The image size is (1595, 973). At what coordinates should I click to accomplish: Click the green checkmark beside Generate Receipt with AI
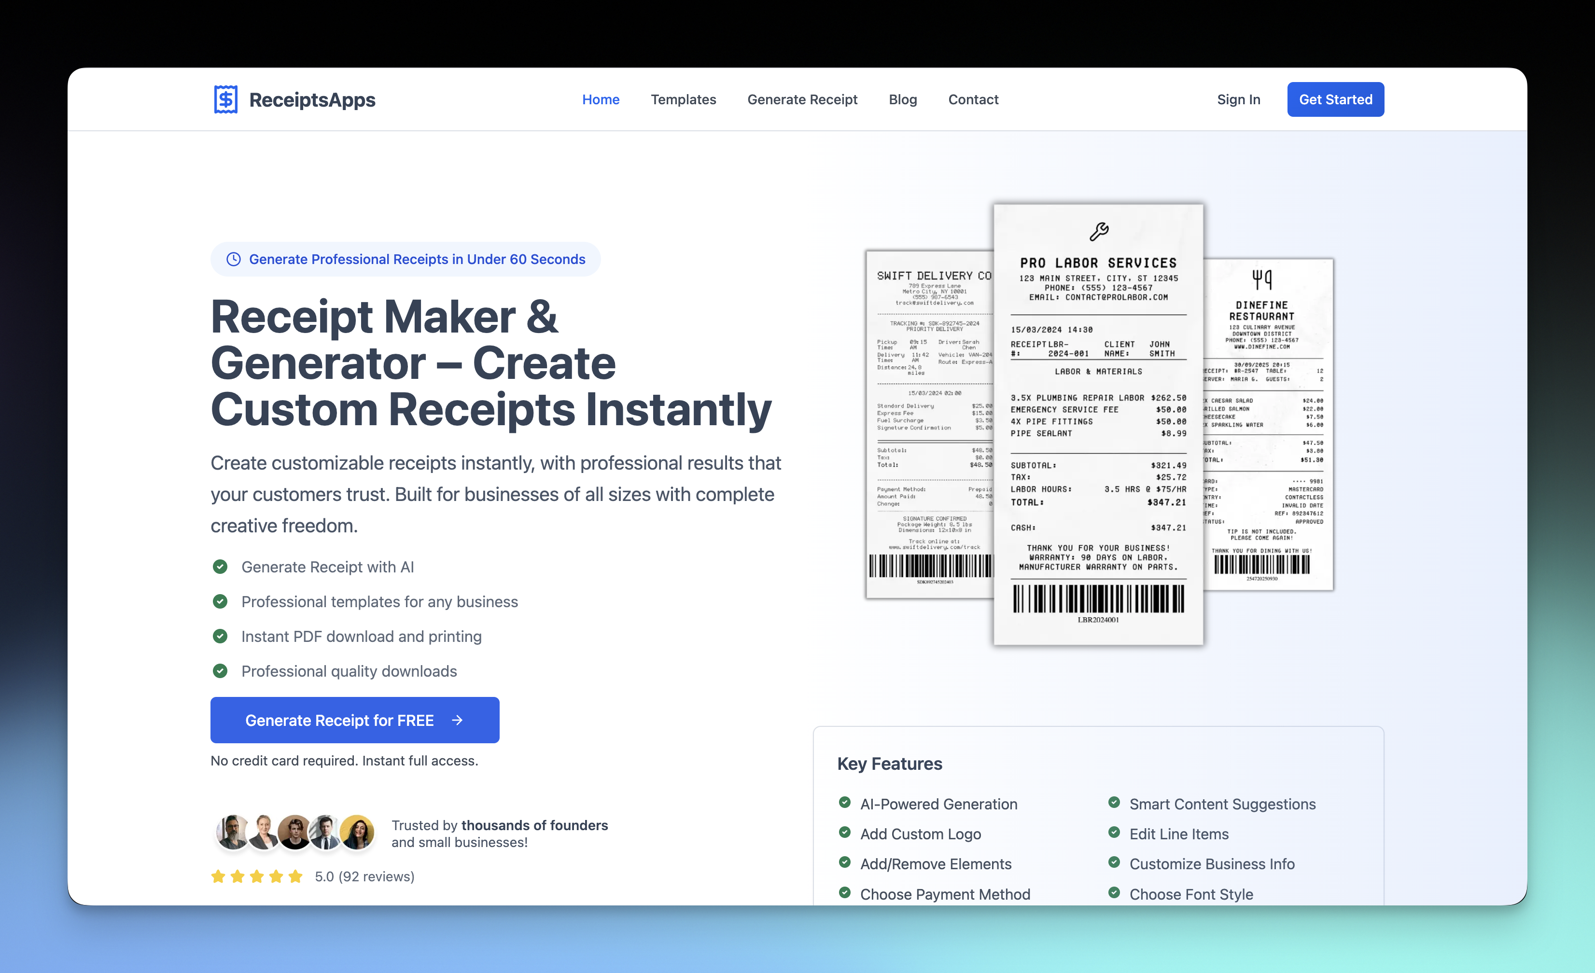[x=220, y=567]
